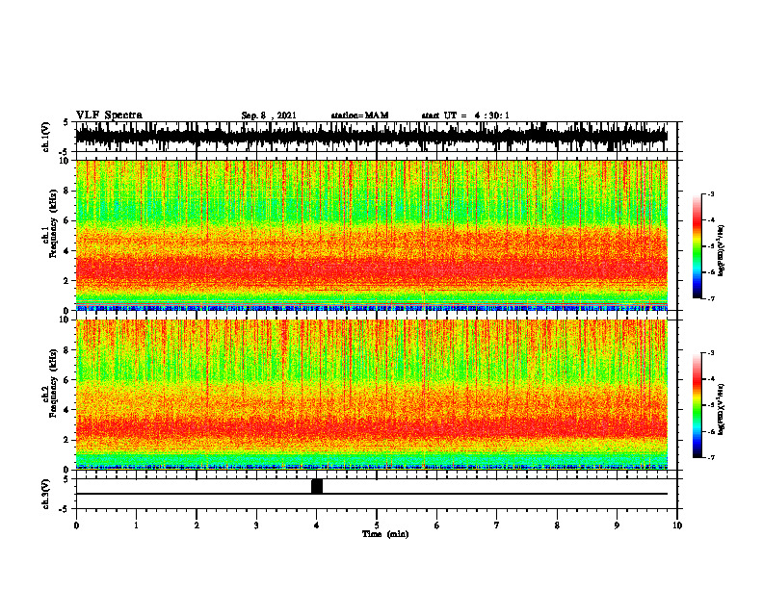Click the ch.1 frequency tick label "8"

[67, 191]
